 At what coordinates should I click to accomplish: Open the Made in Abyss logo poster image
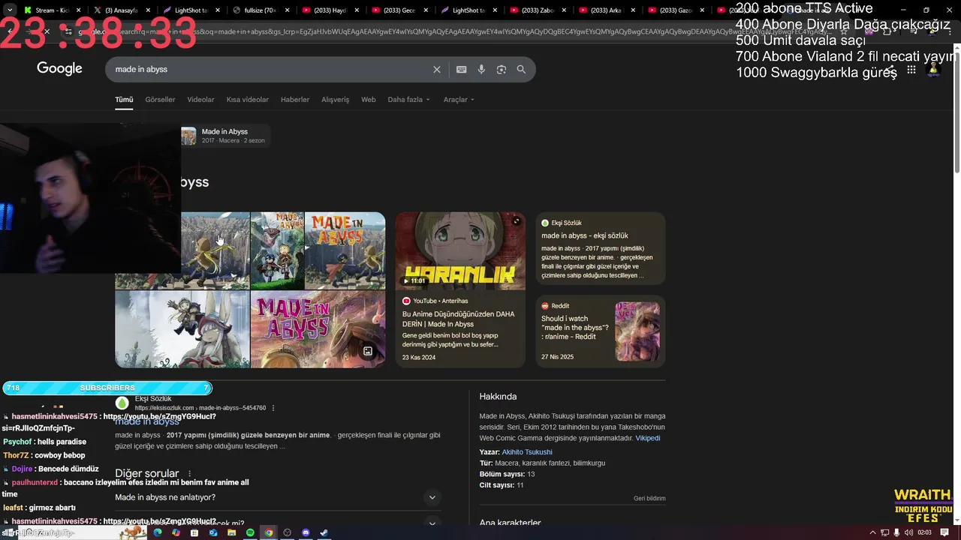tap(345, 250)
